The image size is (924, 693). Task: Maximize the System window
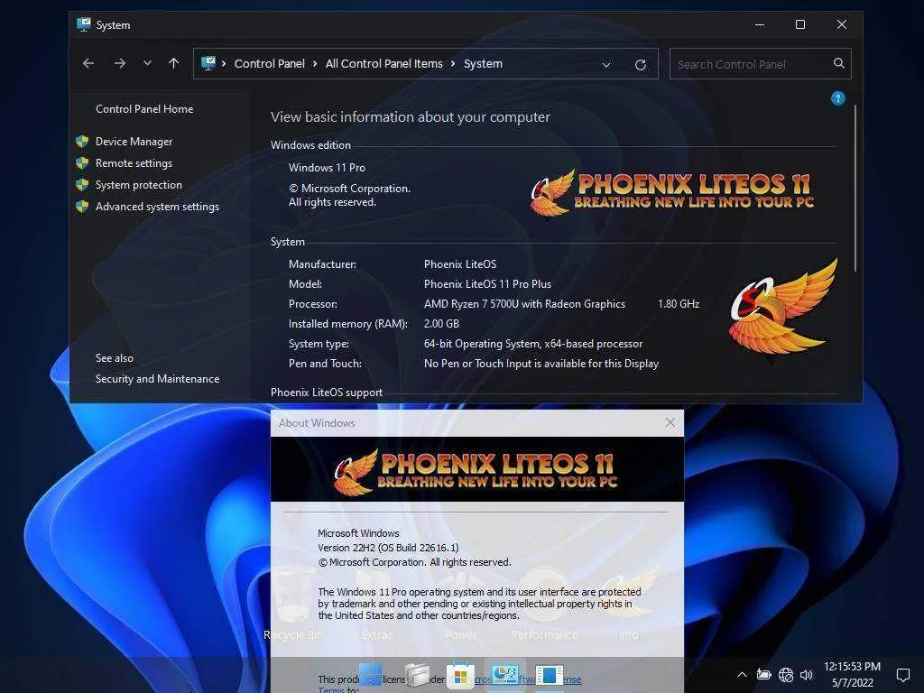click(800, 24)
